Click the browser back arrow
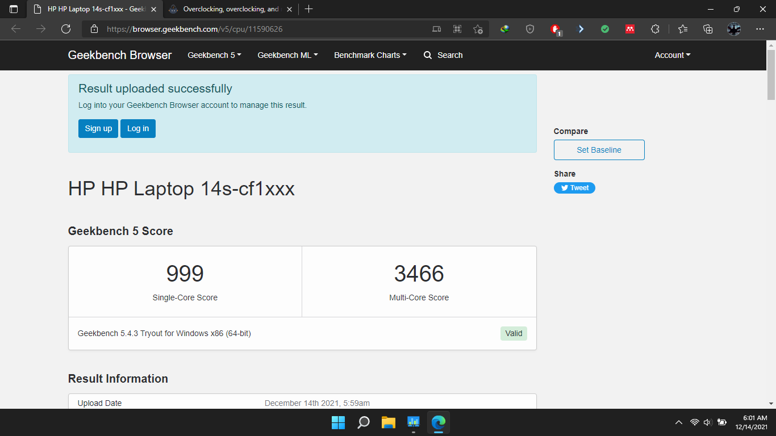 click(16, 29)
